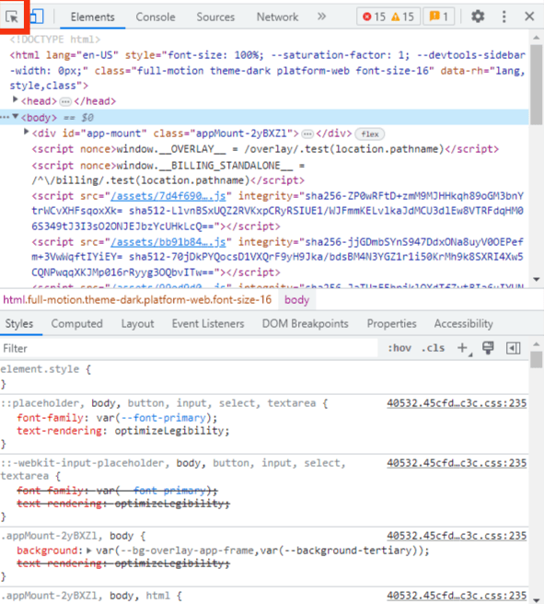Viewport: 544px width, 604px height.
Task: Toggle the :hov element state panel
Action: pyautogui.click(x=399, y=348)
